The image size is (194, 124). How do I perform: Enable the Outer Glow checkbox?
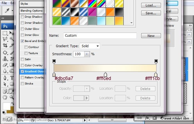[x=22, y=29]
